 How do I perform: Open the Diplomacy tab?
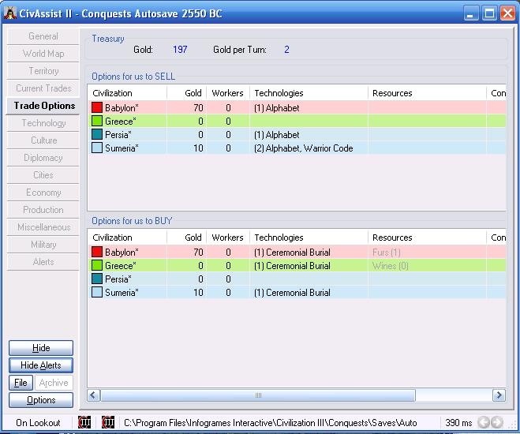point(43,158)
